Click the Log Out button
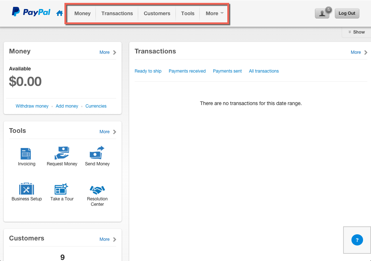 pos(347,13)
